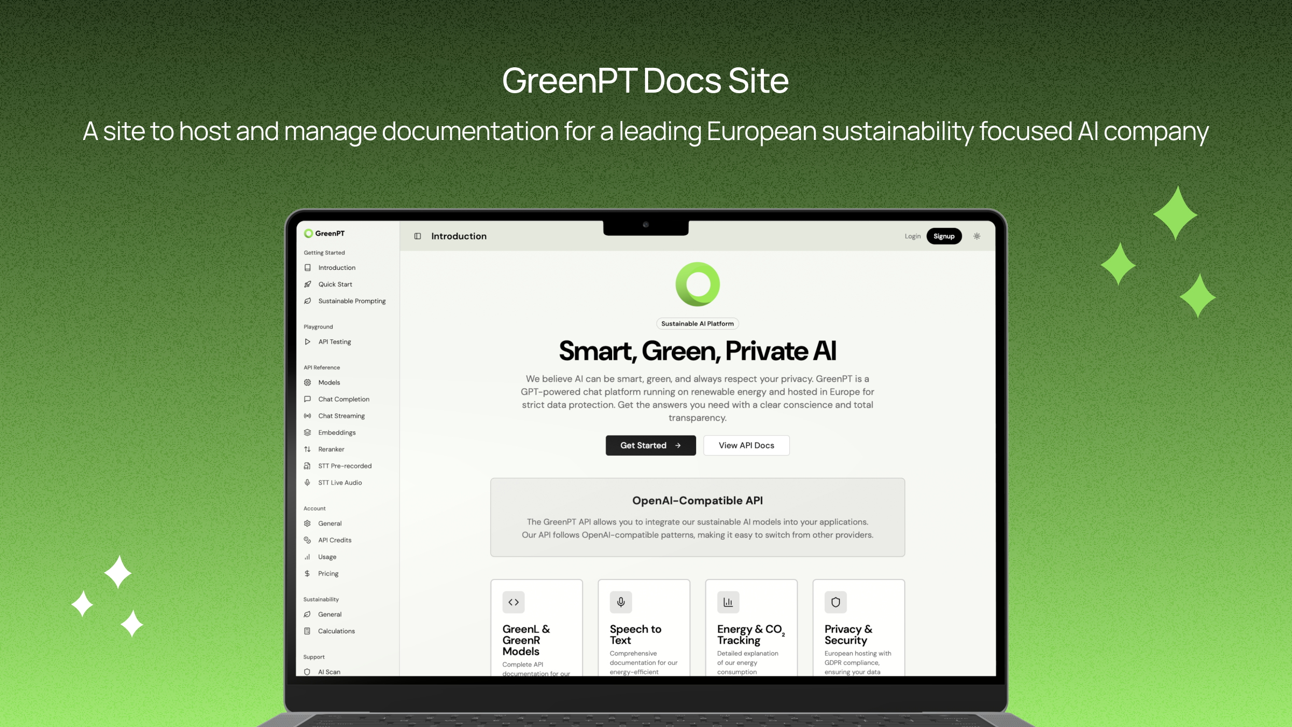
Task: Open Sustainable Prompting from the sidebar
Action: tap(352, 301)
